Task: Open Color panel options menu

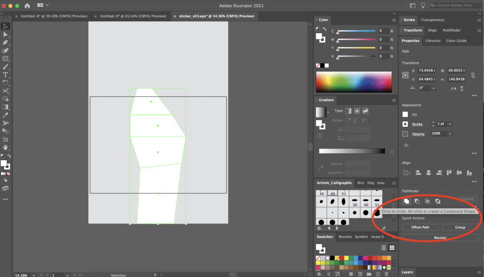Action: 394,20
